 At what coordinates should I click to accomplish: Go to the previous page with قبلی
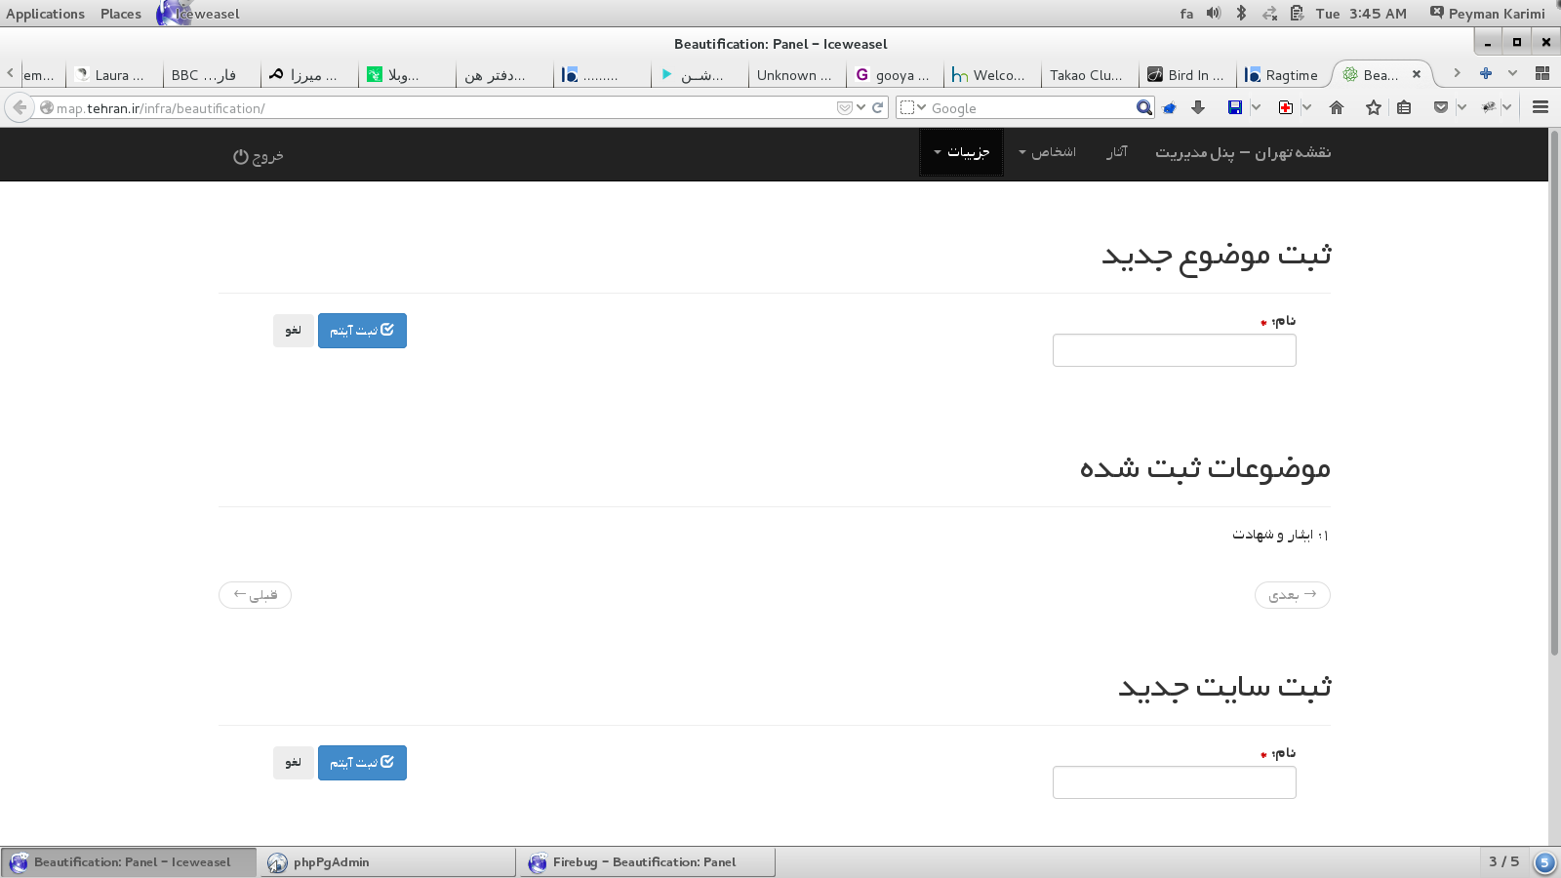click(x=255, y=595)
